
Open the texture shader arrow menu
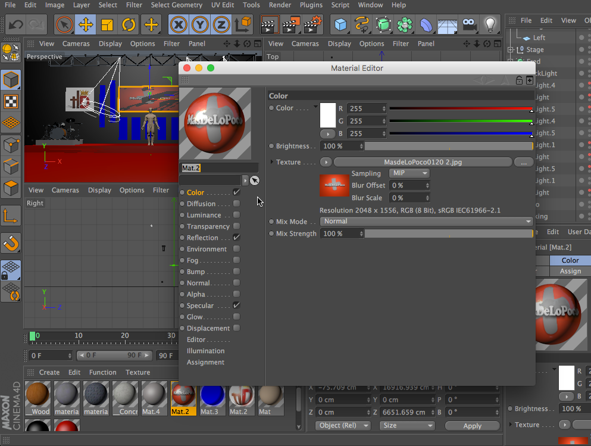pos(326,162)
